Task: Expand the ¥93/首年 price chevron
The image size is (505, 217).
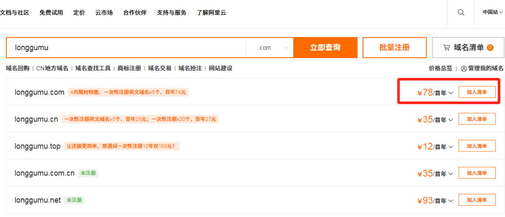Action: point(451,201)
